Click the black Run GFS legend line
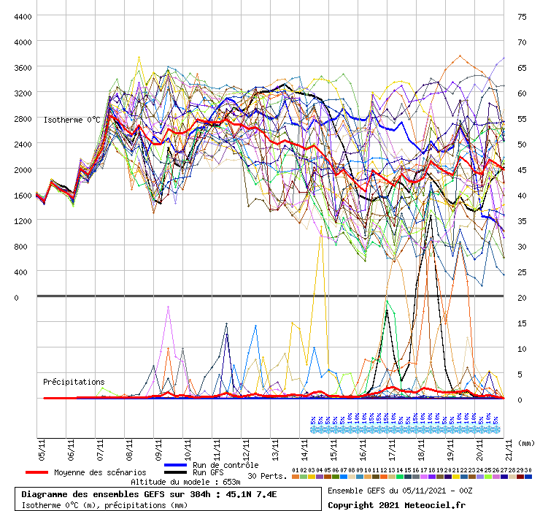 [177, 472]
